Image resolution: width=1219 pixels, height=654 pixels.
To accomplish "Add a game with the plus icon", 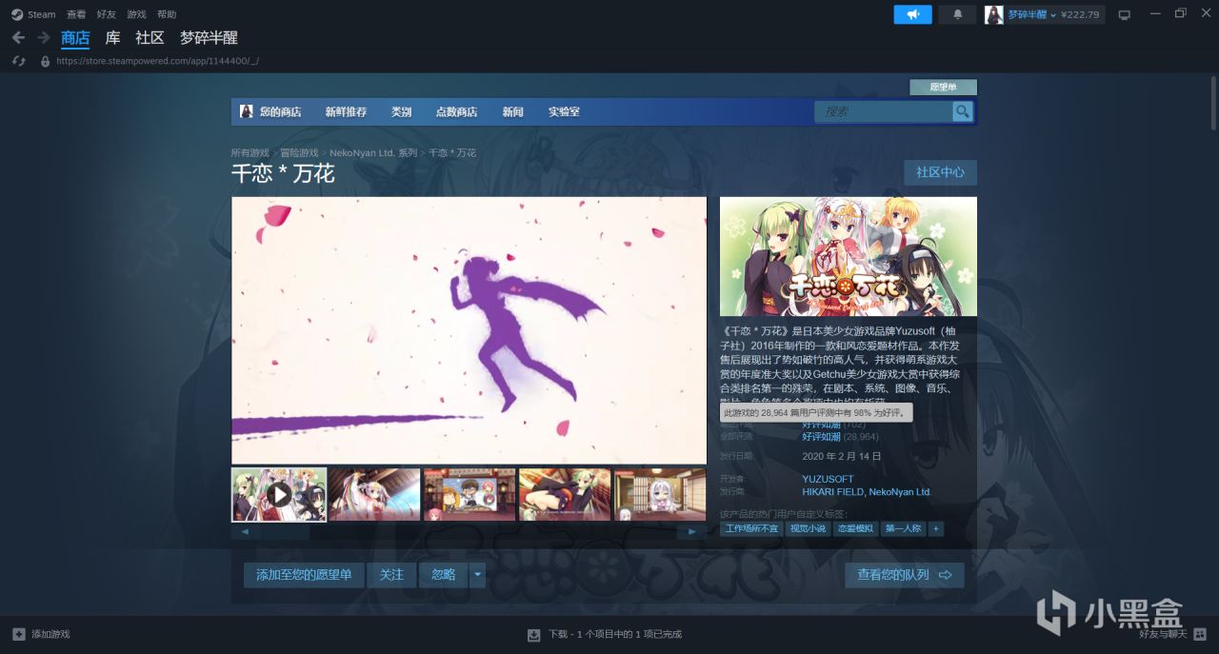I will pos(19,634).
